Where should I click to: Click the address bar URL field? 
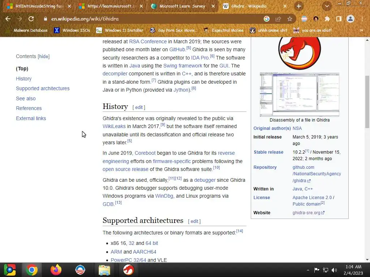point(151,19)
